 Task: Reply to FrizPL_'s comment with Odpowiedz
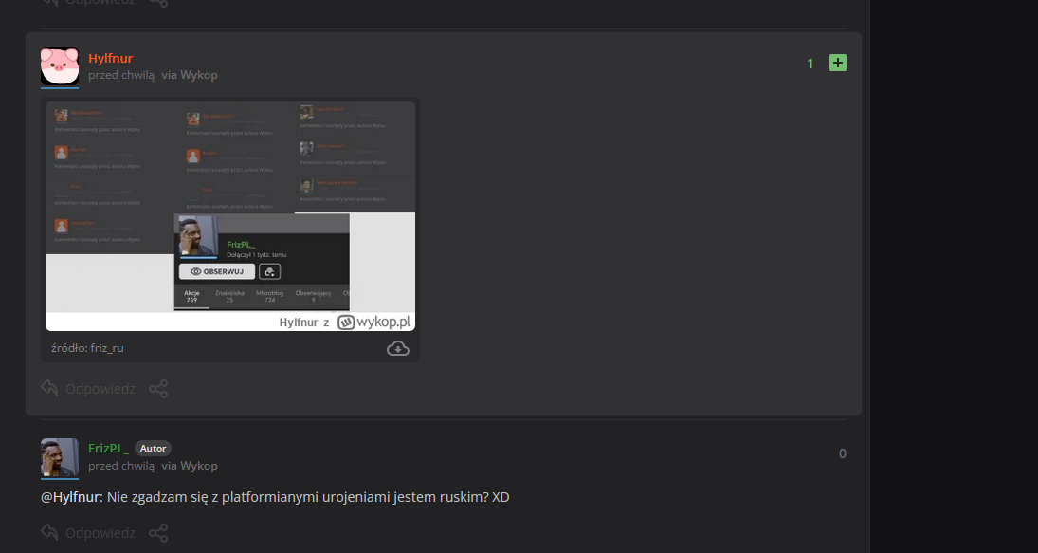(x=88, y=532)
